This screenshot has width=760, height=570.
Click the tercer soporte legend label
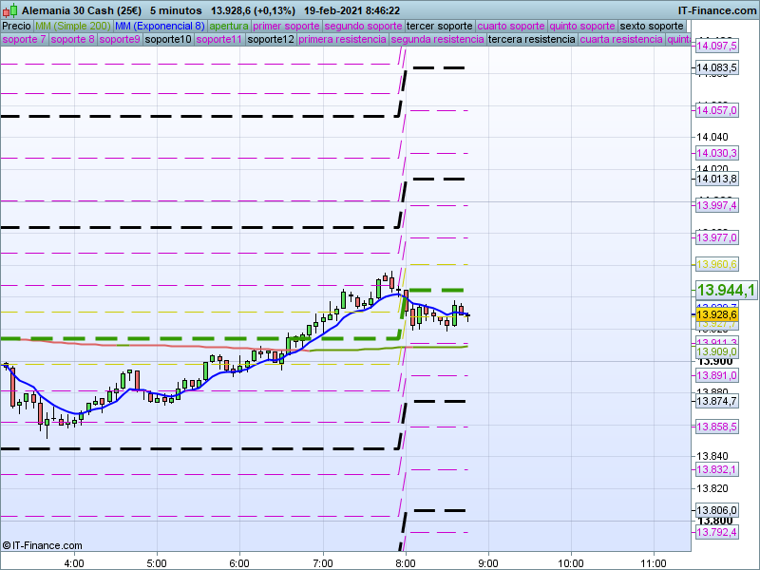tap(440, 27)
